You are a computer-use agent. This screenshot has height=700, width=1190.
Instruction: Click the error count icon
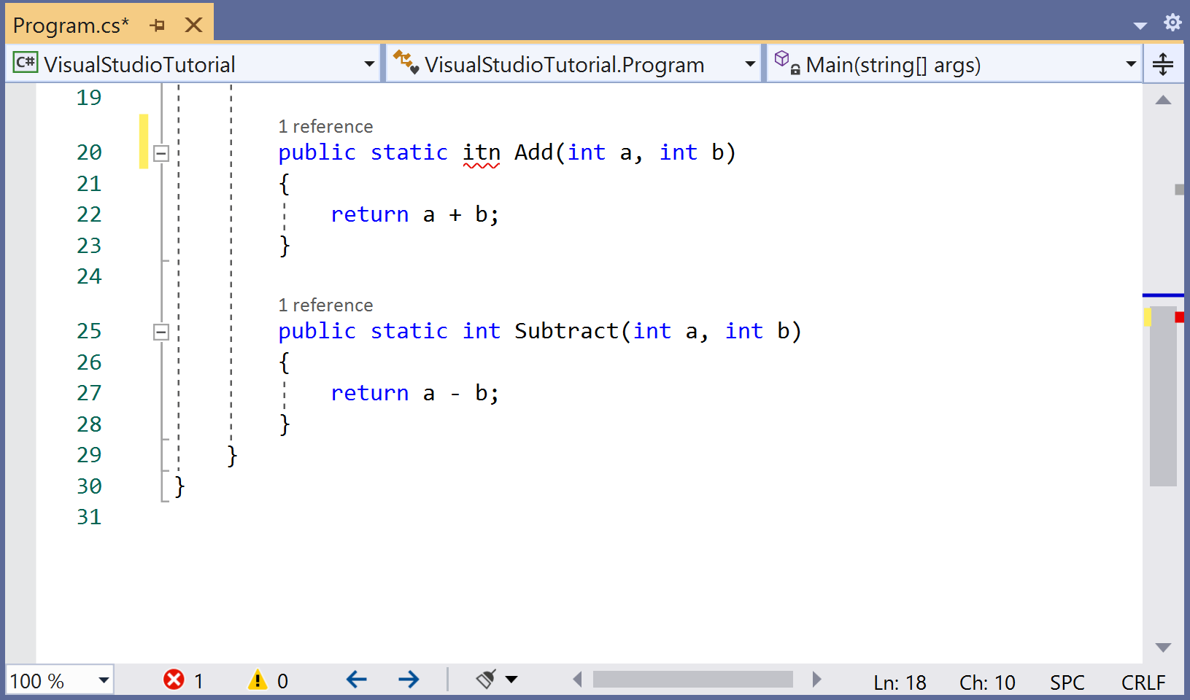(174, 680)
